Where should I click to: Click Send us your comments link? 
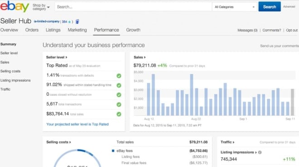[280, 46]
